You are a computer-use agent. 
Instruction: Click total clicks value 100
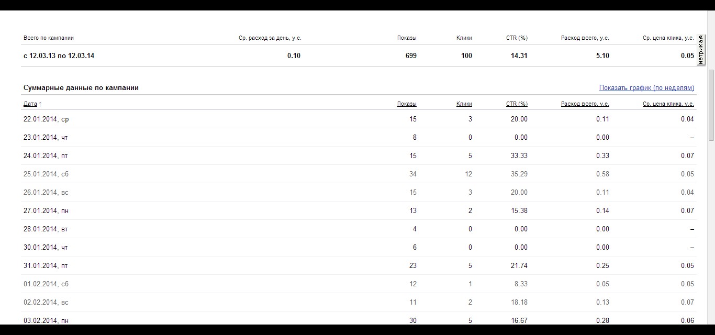click(x=466, y=55)
